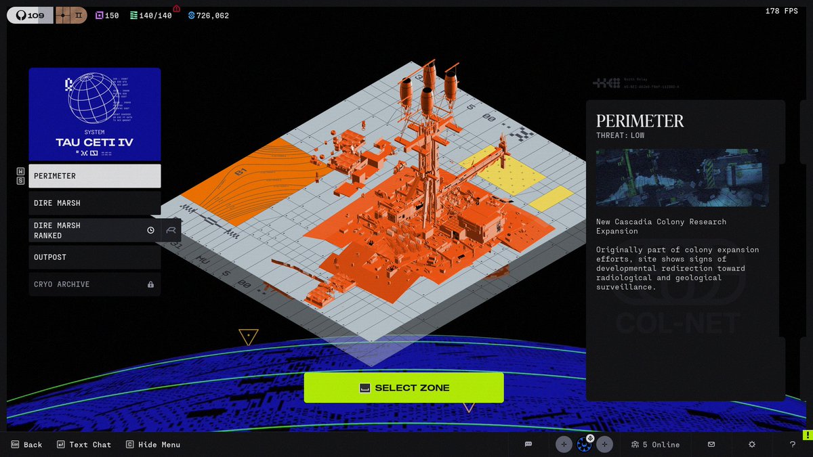Image resolution: width=813 pixels, height=457 pixels.
Task: Click the W/S key hint beside Perimeter
Action: pos(20,176)
